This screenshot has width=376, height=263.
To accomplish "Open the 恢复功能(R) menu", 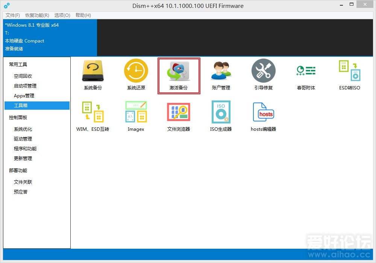I will pos(36,15).
